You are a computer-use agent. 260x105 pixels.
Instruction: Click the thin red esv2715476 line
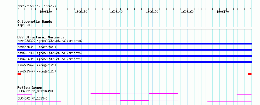134,68
